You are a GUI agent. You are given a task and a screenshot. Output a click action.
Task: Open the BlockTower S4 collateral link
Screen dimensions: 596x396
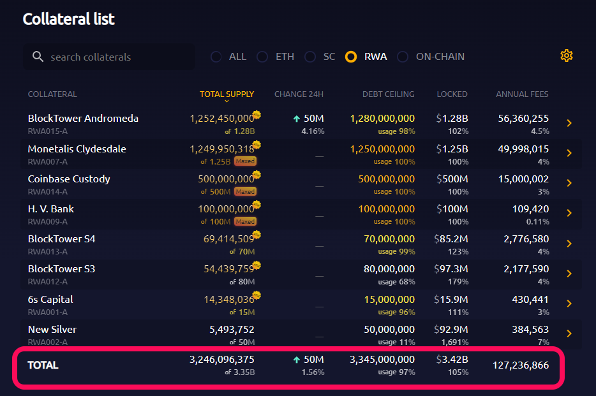tap(61, 239)
